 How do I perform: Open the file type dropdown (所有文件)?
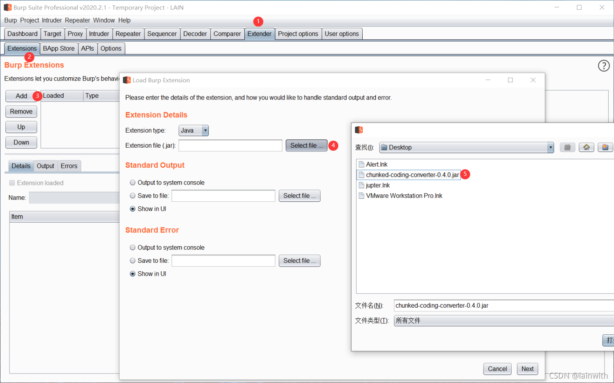coord(504,320)
